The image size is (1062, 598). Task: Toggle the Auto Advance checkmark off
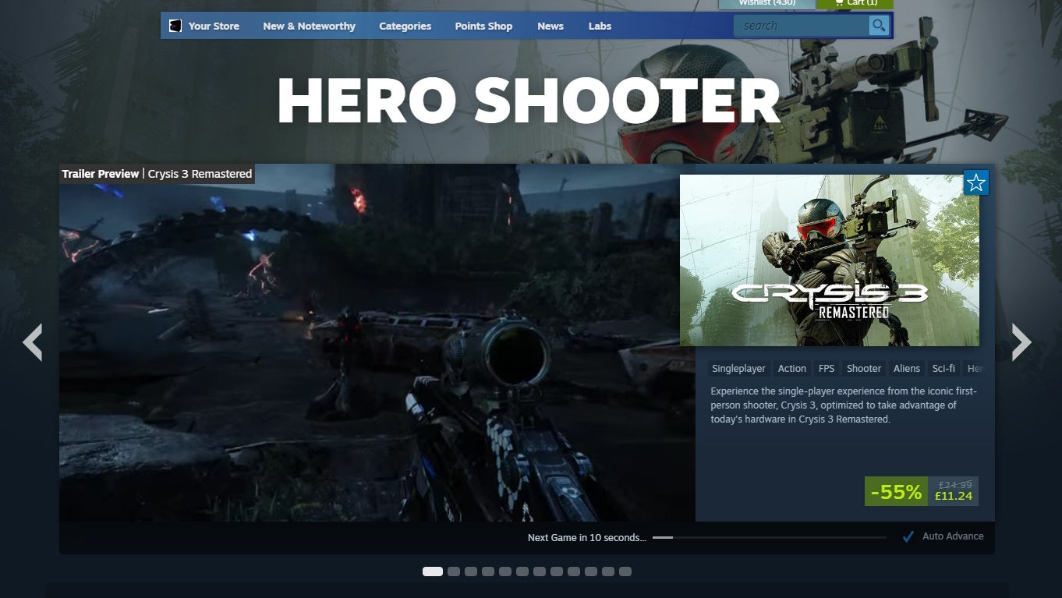coord(907,536)
